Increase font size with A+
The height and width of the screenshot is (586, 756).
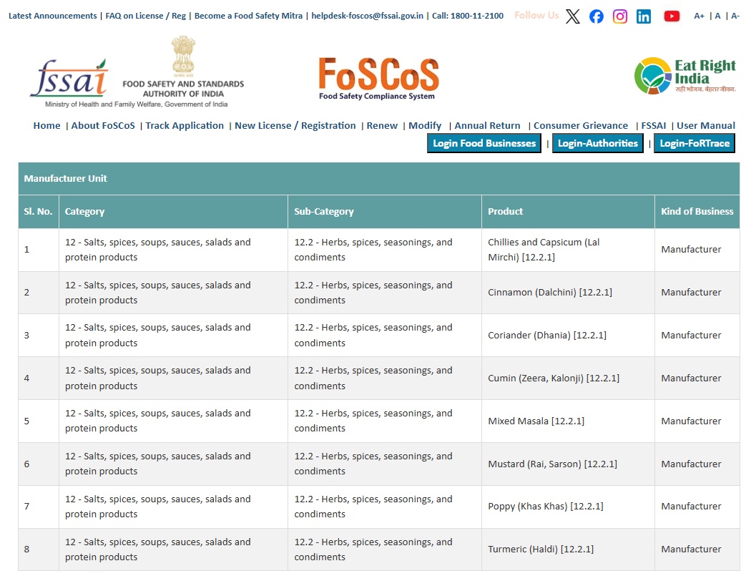[699, 16]
